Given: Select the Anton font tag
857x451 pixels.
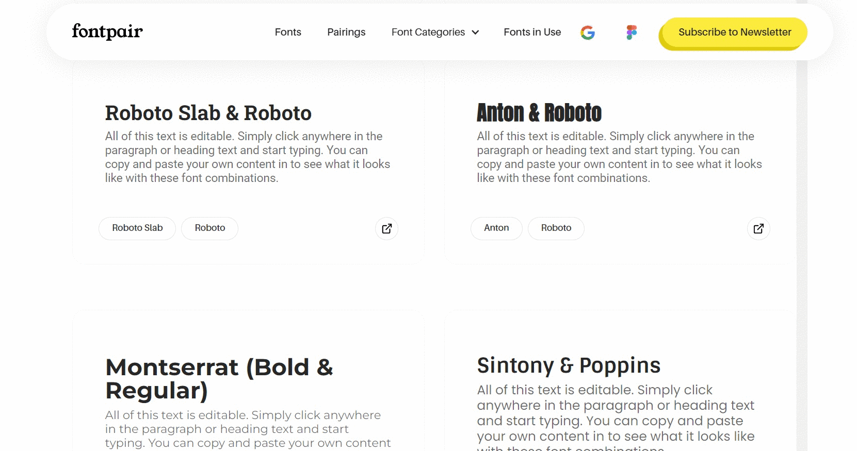Looking at the screenshot, I should (x=496, y=228).
